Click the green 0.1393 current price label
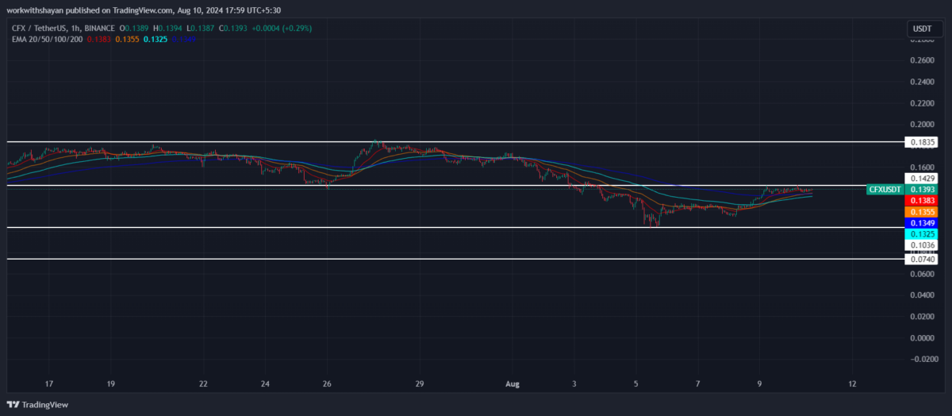This screenshot has width=952, height=416. point(920,190)
